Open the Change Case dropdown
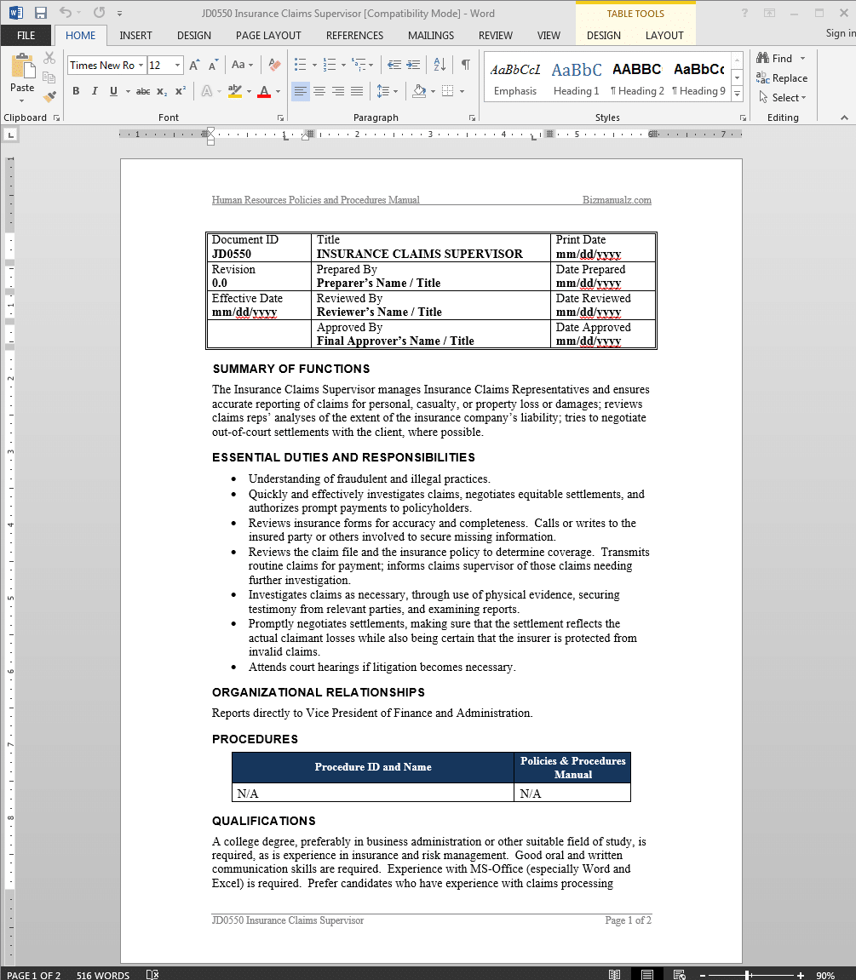This screenshot has width=856, height=980. [x=242, y=65]
